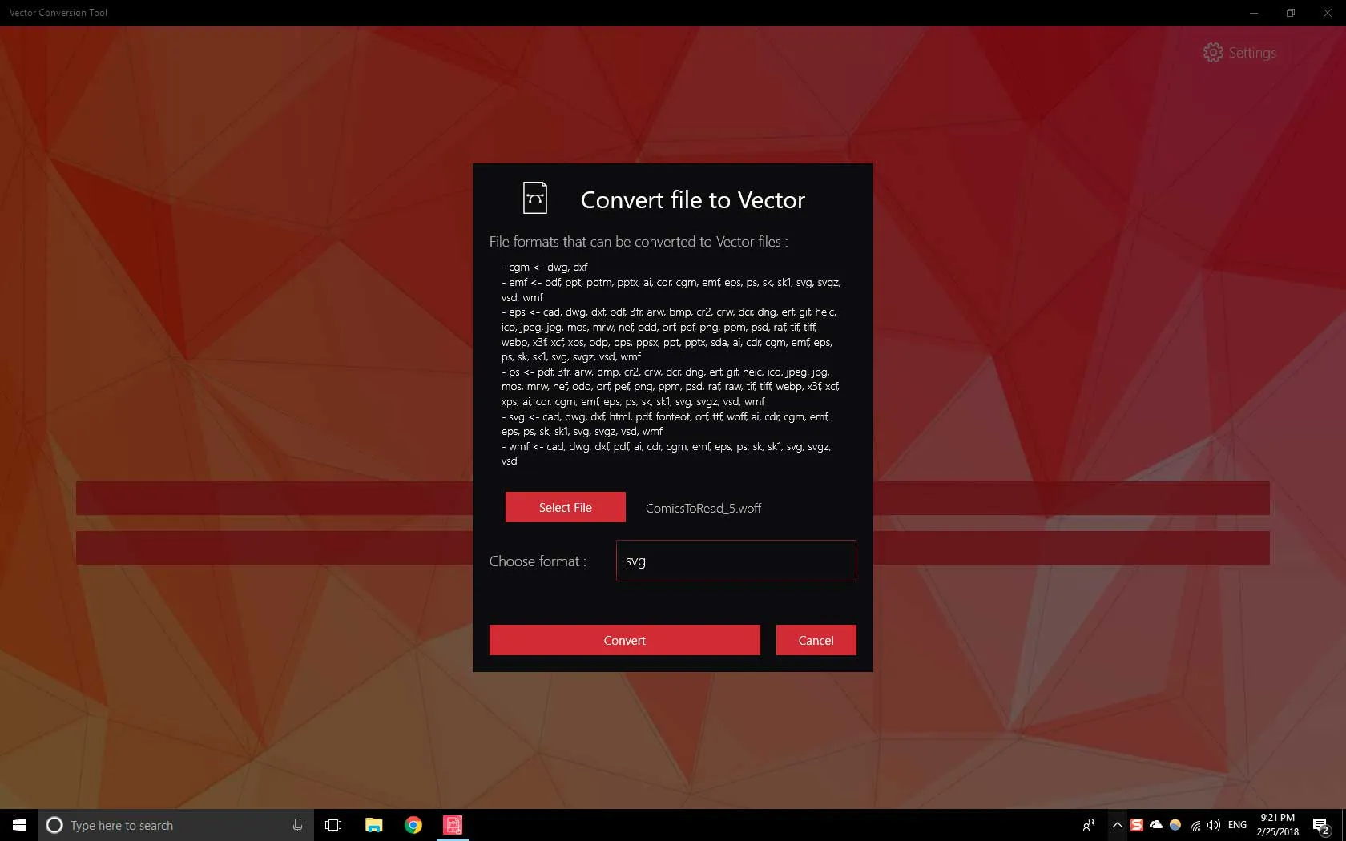1346x841 pixels.
Task: Open Google Chrome from the taskbar
Action: click(x=413, y=825)
